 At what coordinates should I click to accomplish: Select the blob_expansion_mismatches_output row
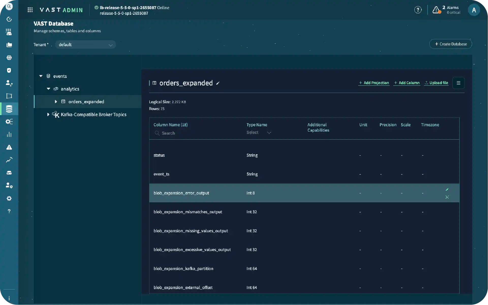pyautogui.click(x=304, y=212)
